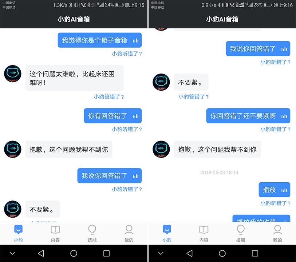This screenshot has height=262, width=296.
Task: Tap Android back triangle on left screen
Action: click(x=41, y=253)
